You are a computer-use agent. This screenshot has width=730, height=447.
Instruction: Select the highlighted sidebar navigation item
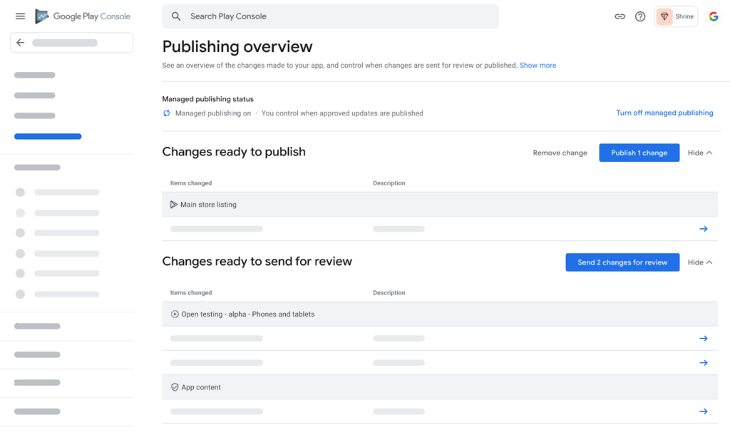coord(48,136)
